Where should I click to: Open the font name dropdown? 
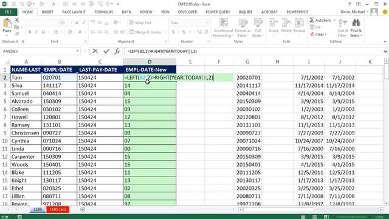tap(58, 23)
